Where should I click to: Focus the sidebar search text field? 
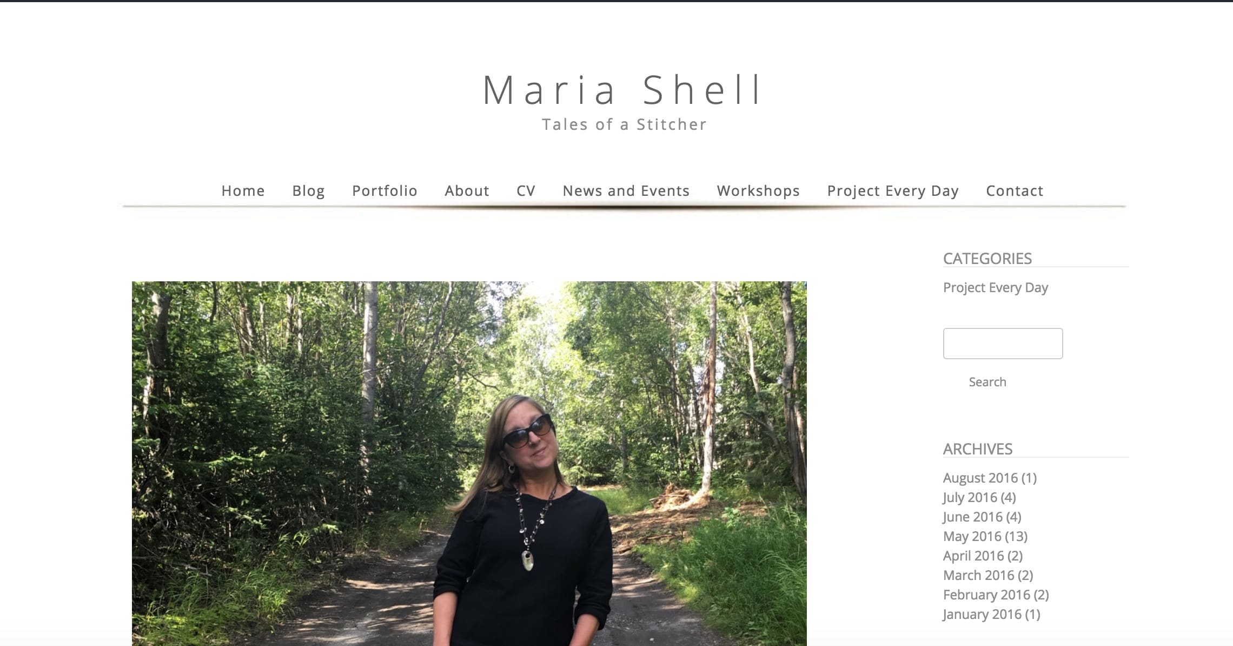[x=1003, y=343]
